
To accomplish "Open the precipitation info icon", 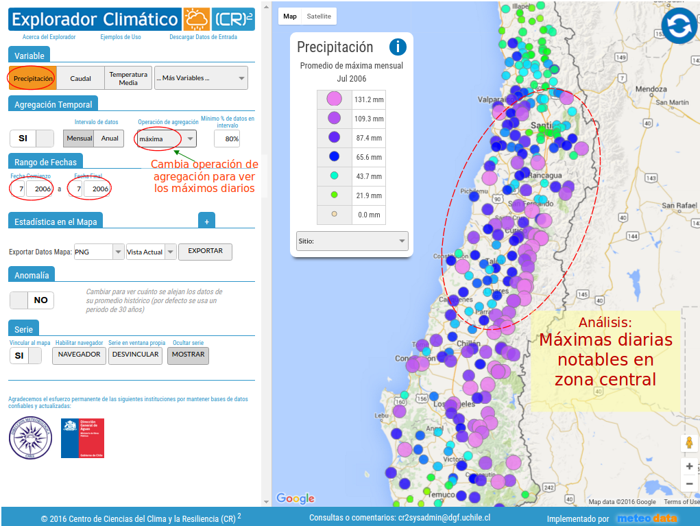I will click(398, 47).
